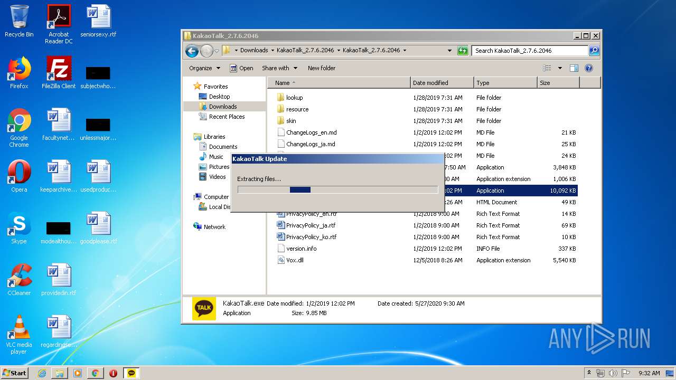Sort by the Type column header
The width and height of the screenshot is (676, 380).
point(505,83)
